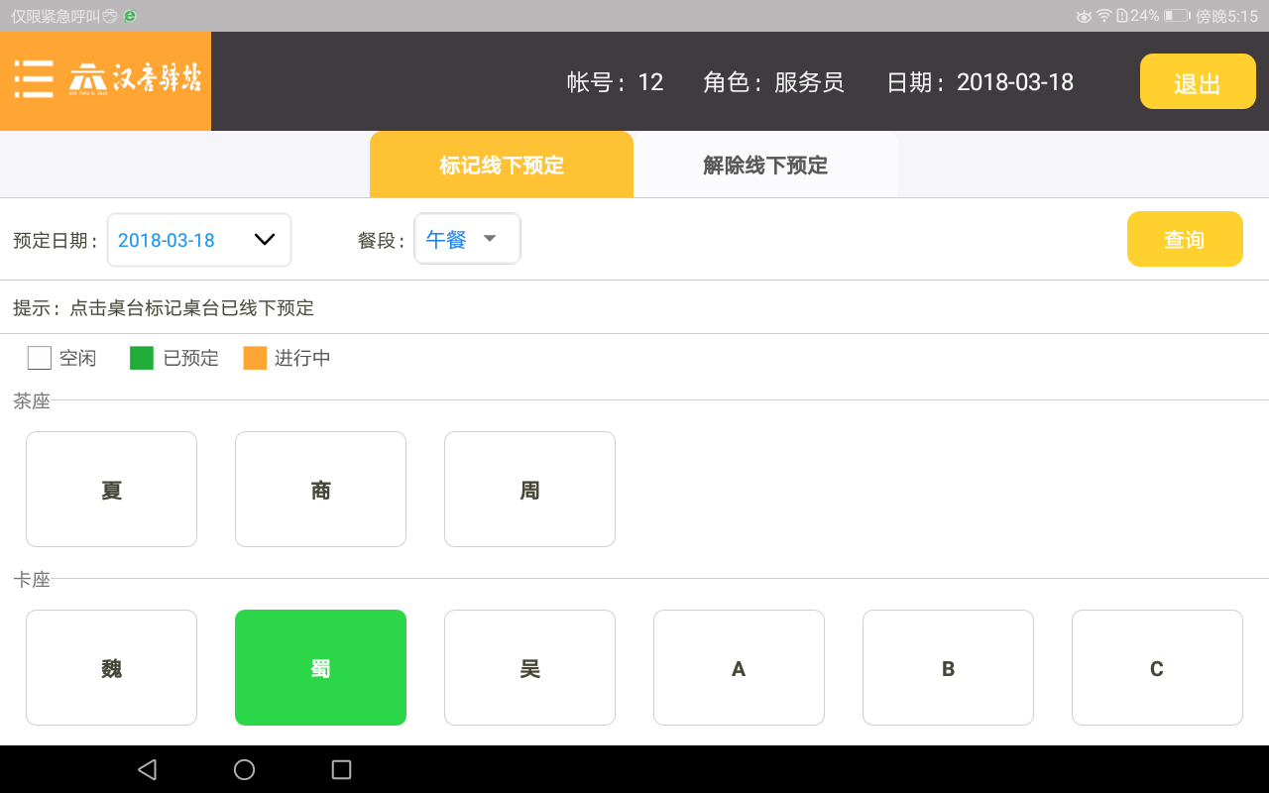Image resolution: width=1269 pixels, height=793 pixels.
Task: Click the 空闲 white legend swatch
Action: [x=40, y=358]
